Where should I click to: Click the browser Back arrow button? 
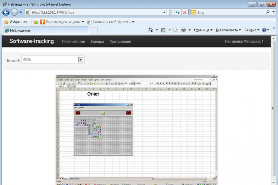6,12
